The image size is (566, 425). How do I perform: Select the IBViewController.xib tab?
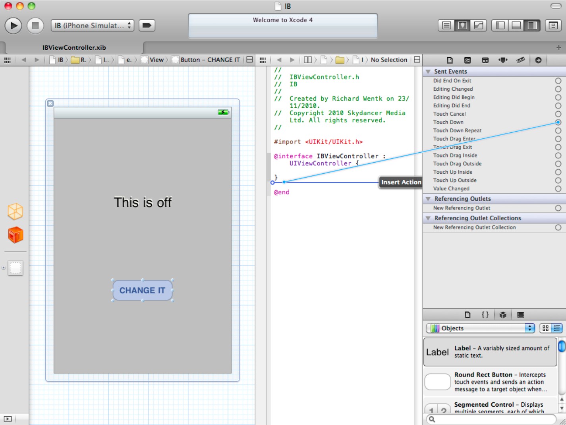click(74, 47)
